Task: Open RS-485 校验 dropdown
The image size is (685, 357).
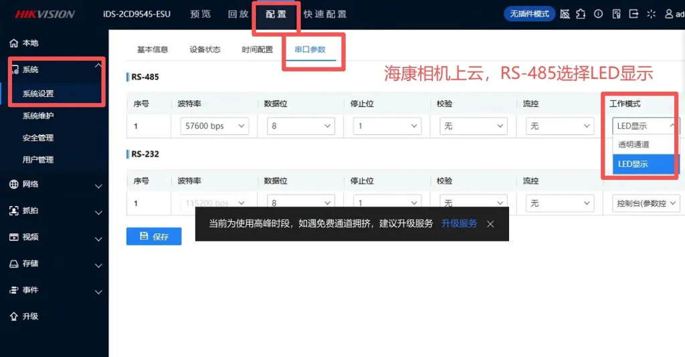Action: click(x=474, y=126)
